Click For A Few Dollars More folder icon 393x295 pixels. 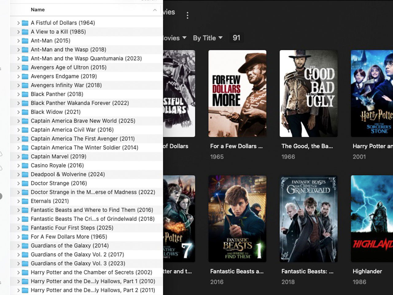click(x=25, y=237)
